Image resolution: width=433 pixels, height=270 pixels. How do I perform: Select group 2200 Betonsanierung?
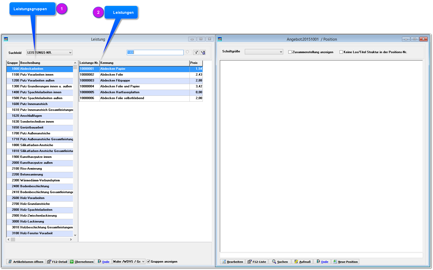pos(40,174)
